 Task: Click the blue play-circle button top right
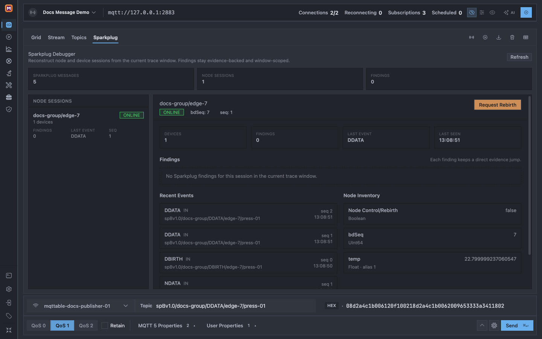[x=526, y=12]
